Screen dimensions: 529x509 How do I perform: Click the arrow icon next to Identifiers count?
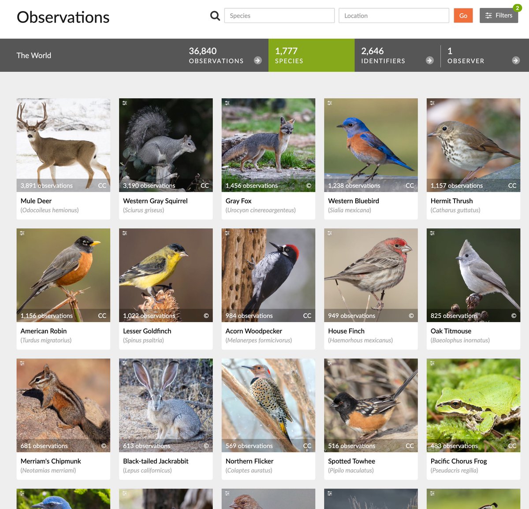[x=430, y=60]
